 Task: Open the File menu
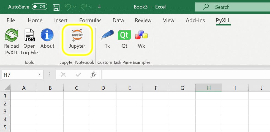tap(11, 21)
